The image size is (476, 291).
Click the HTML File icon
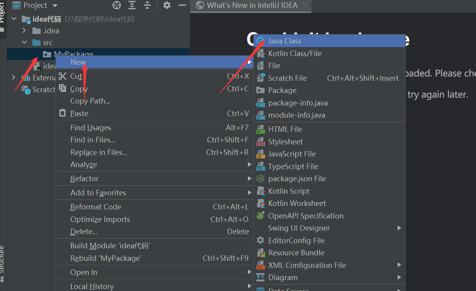tap(260, 129)
